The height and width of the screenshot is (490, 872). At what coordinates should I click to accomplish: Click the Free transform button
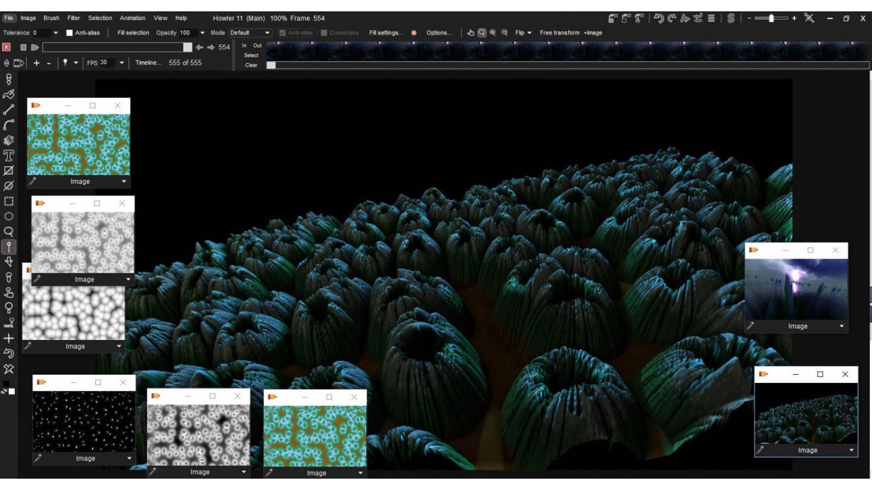tap(560, 33)
